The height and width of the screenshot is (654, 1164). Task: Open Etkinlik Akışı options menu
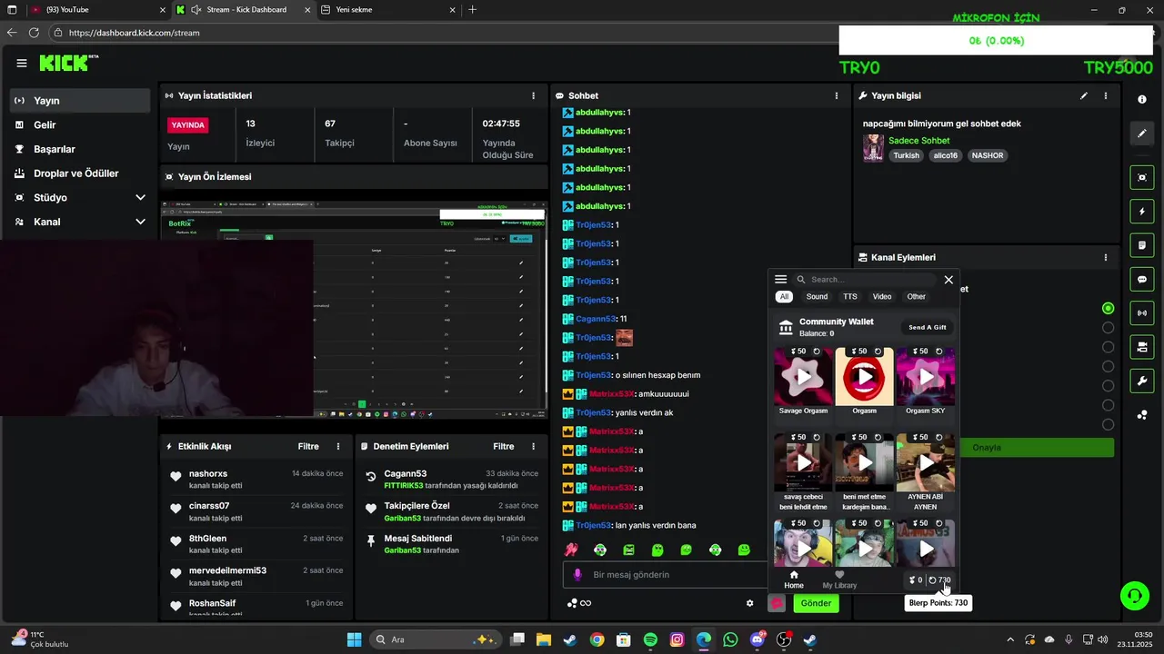click(338, 446)
